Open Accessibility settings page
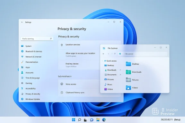The image size is (185, 123). (28, 88)
